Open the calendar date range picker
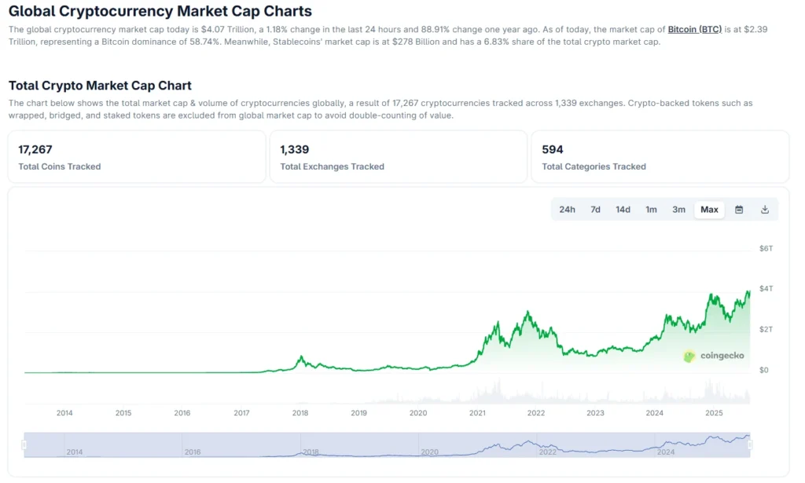The height and width of the screenshot is (483, 805). point(737,210)
